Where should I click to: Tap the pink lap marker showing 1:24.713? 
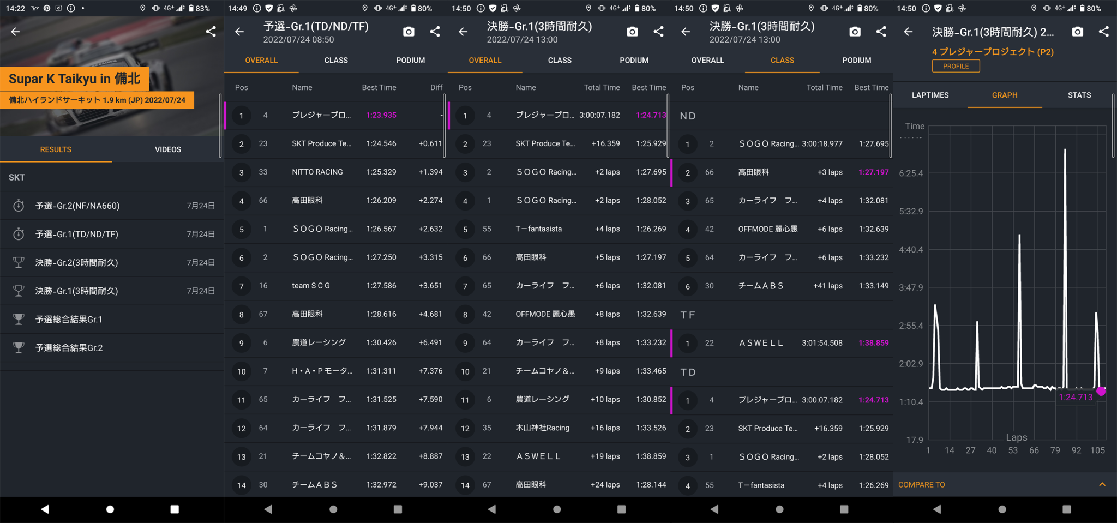click(1102, 391)
